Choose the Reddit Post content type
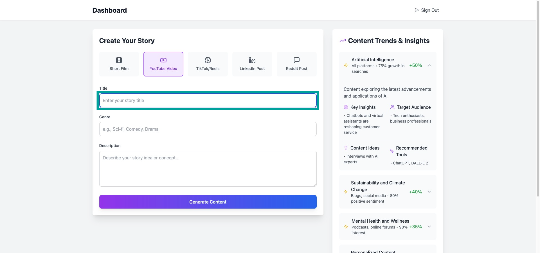540x253 pixels. point(297,64)
